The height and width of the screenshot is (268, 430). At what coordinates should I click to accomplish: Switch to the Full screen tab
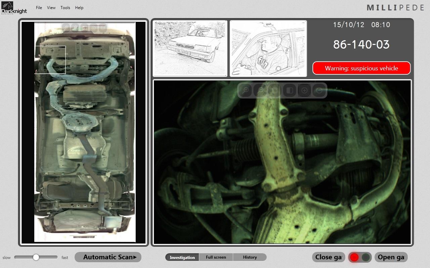tap(216, 257)
